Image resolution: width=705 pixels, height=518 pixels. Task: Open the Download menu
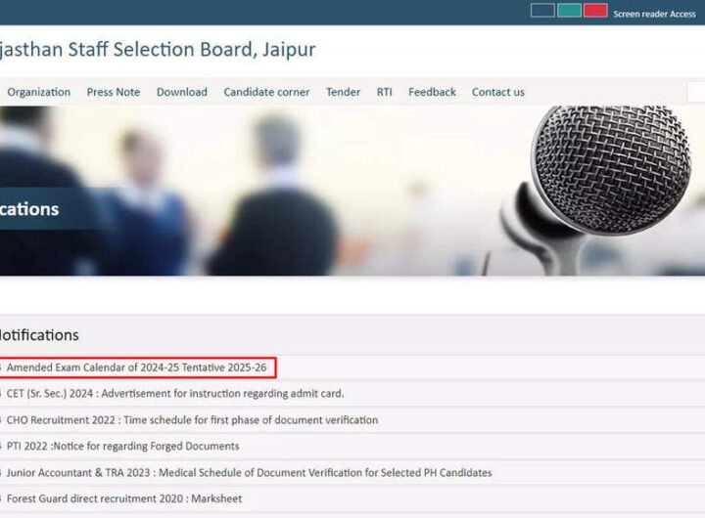tap(182, 92)
